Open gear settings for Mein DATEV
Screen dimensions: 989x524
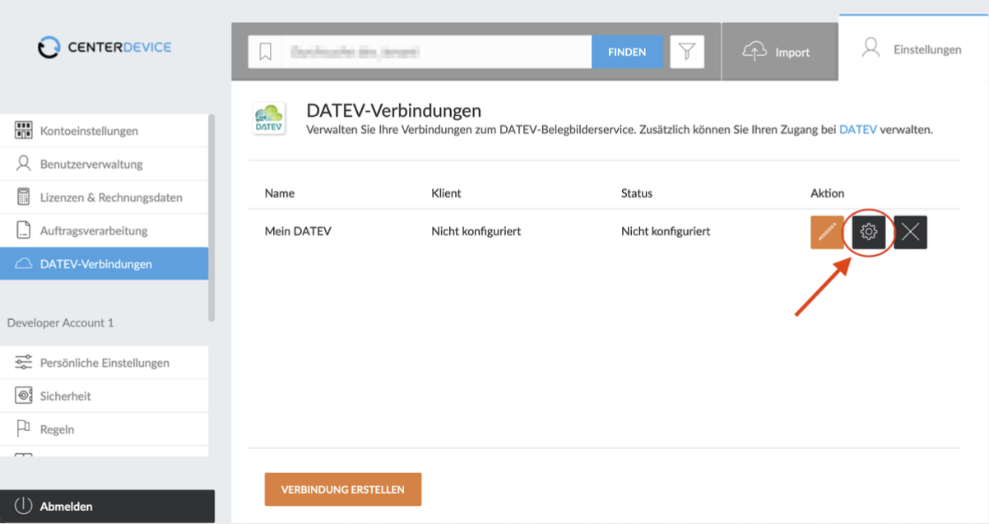tap(869, 232)
